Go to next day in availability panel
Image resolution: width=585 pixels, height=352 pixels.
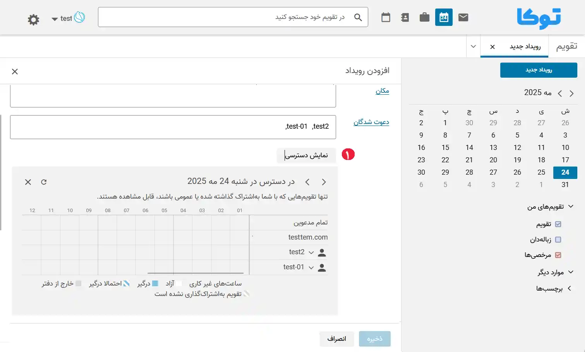(x=307, y=182)
